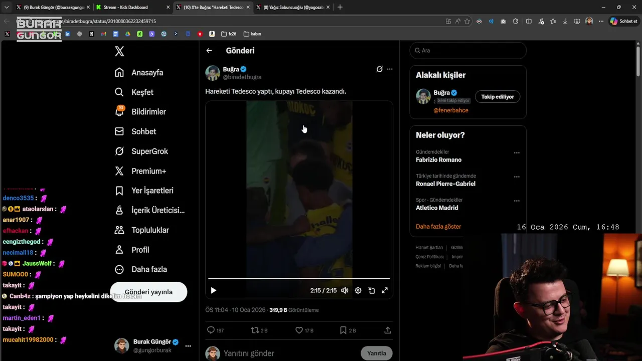Bookmark the post
This screenshot has width=642, height=361.
coord(348,330)
